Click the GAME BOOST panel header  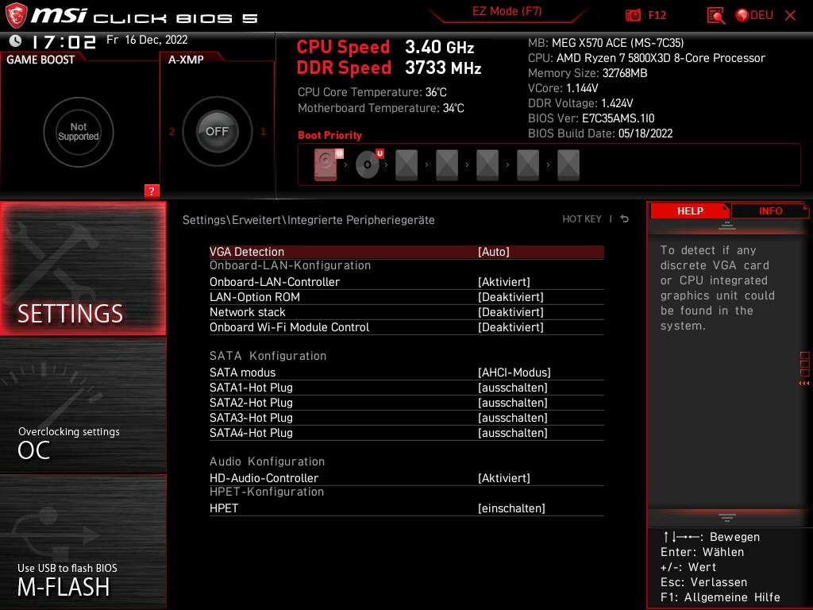(x=40, y=60)
